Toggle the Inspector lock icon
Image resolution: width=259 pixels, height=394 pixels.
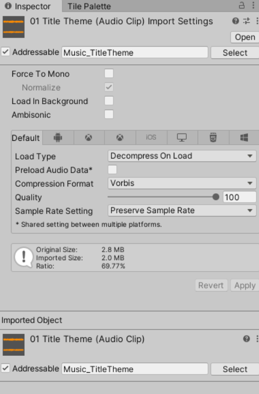click(242, 5)
